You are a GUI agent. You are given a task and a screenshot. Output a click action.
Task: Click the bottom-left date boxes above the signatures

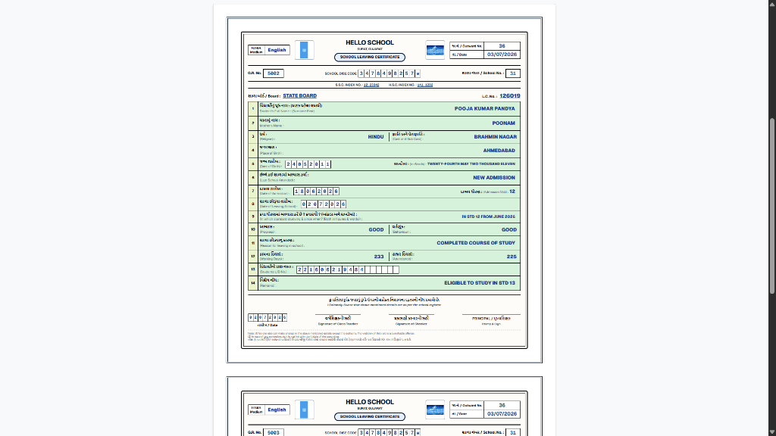[268, 318]
